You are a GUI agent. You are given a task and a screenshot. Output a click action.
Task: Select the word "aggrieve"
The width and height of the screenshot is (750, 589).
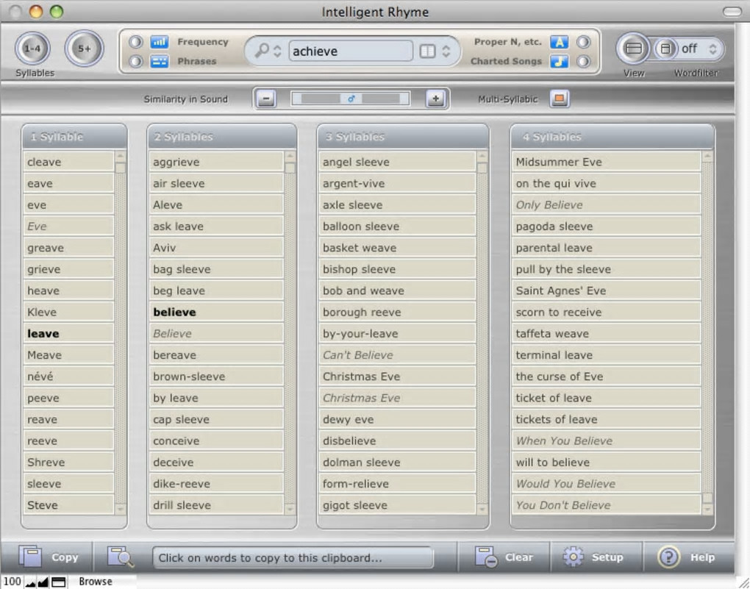click(216, 162)
